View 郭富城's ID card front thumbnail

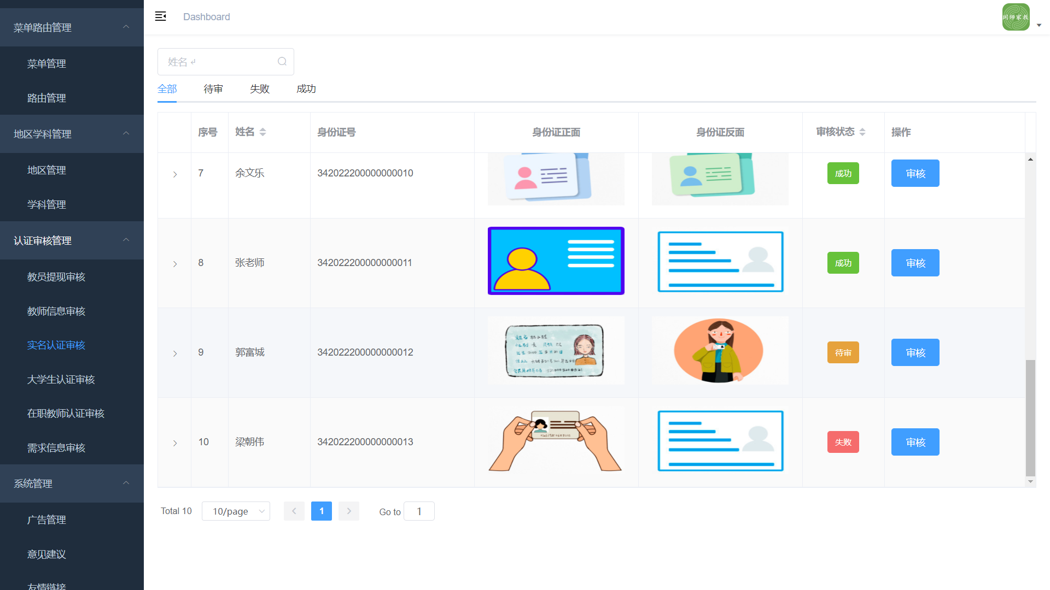point(556,351)
